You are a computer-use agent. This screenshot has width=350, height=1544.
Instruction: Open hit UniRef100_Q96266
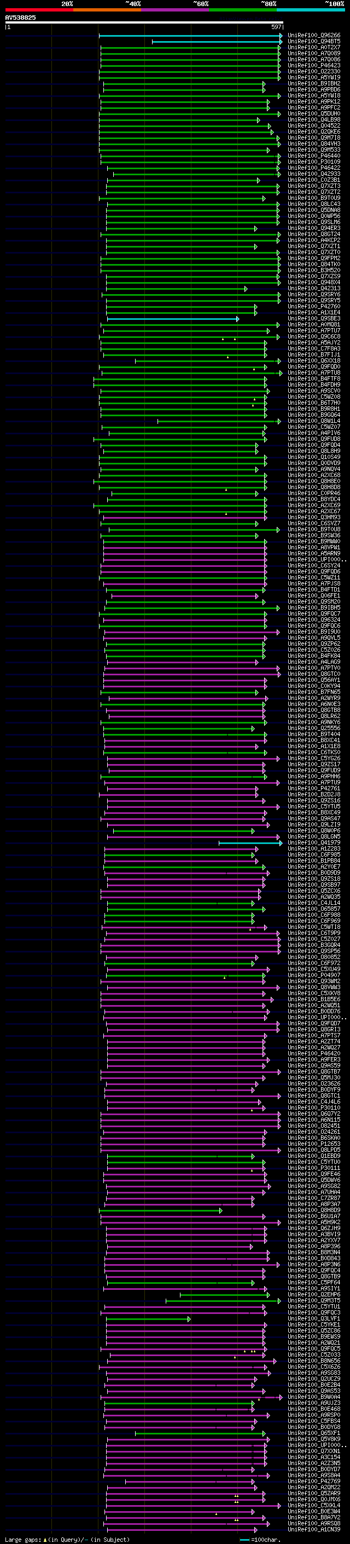[314, 36]
